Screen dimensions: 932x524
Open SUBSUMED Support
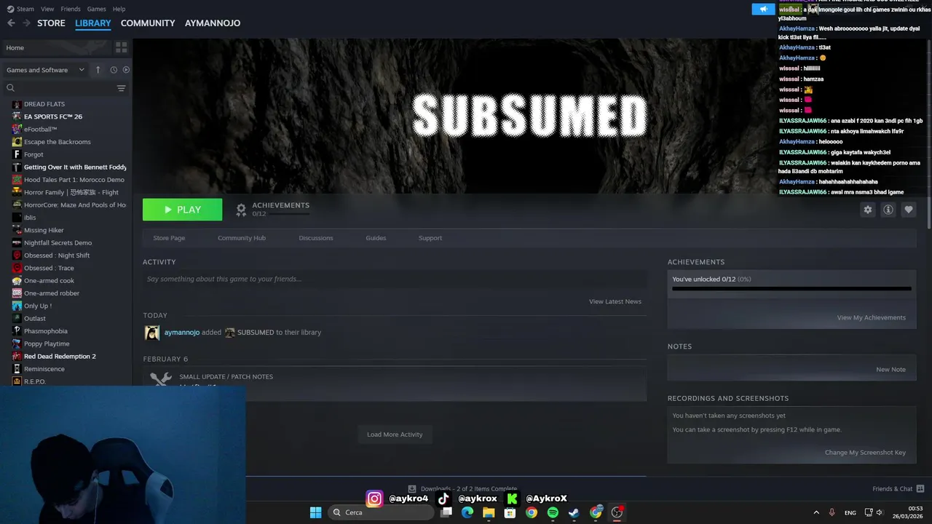coord(430,238)
